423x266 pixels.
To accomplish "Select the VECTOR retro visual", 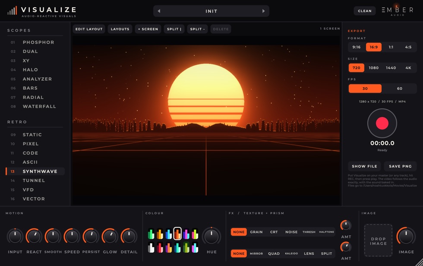I will click(35, 199).
